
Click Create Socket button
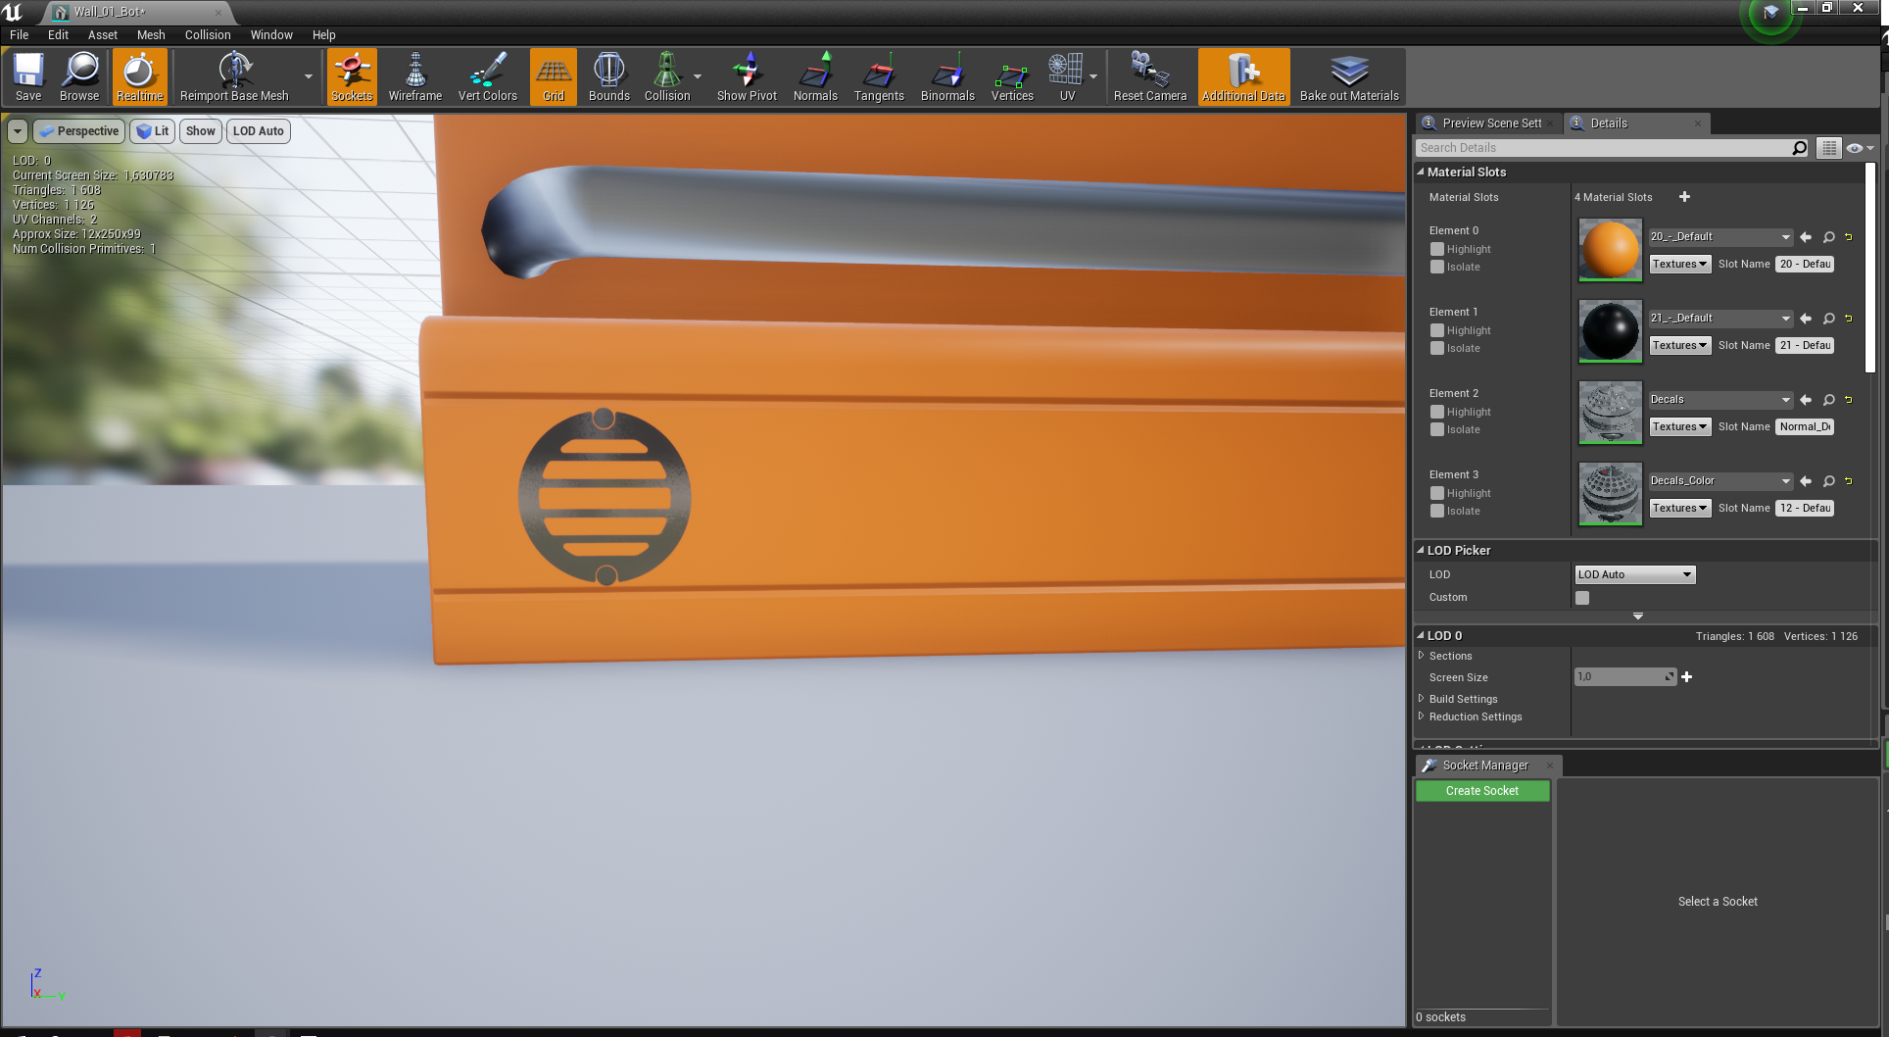pyautogui.click(x=1482, y=791)
